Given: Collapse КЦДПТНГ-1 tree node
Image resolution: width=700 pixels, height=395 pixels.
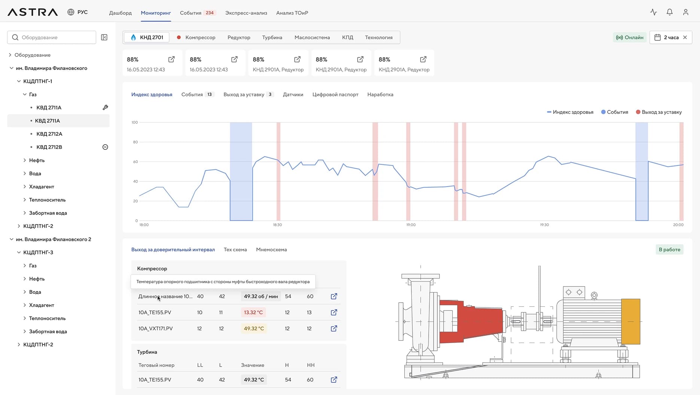Looking at the screenshot, I should (19, 81).
